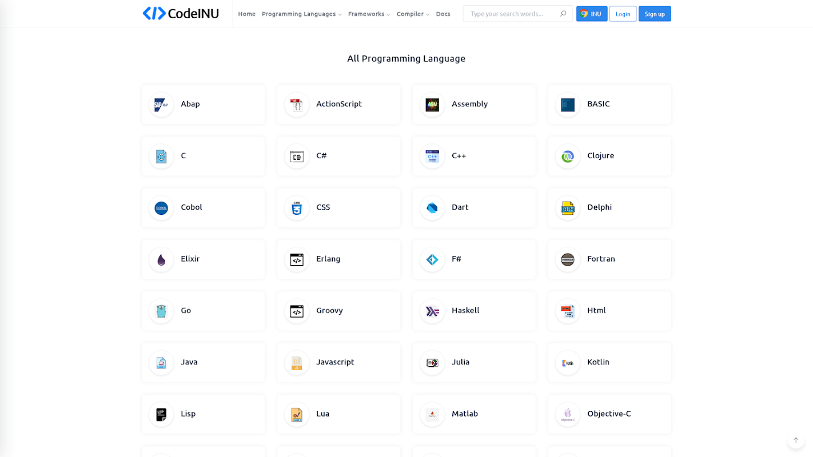Click the Java file icon
The width and height of the screenshot is (813, 457).
click(161, 363)
